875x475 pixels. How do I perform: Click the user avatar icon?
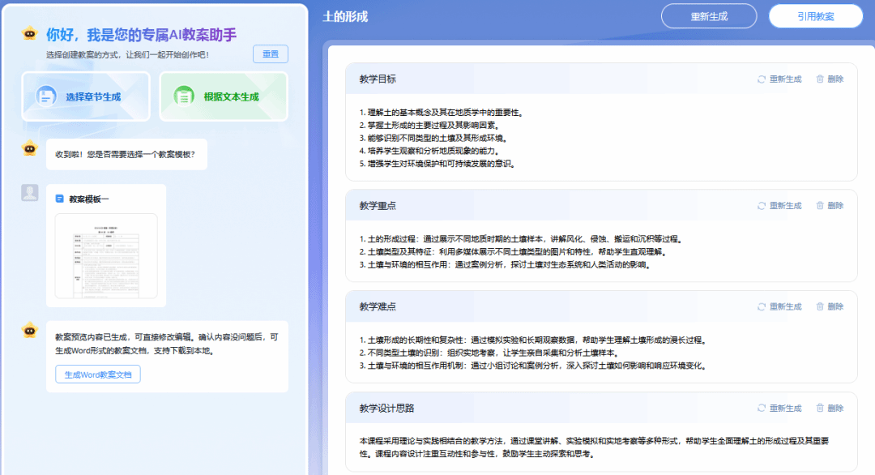[x=30, y=193]
